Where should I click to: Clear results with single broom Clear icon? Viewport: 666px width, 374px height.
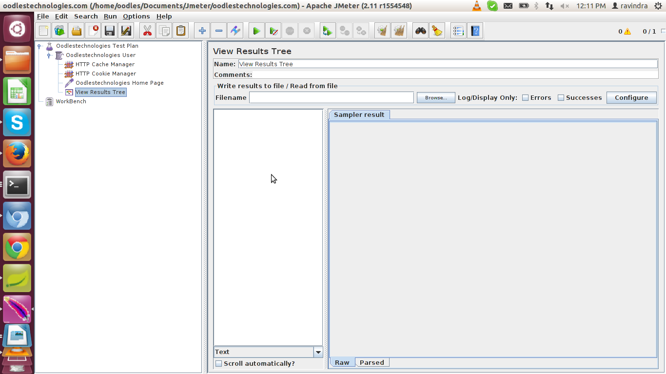pos(383,31)
